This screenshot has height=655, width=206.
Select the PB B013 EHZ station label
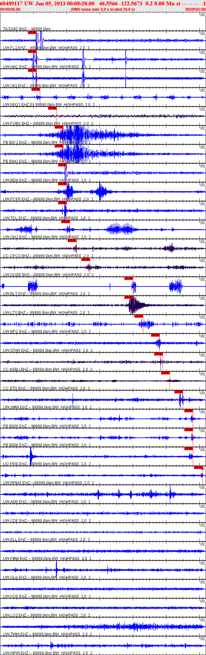coord(15,142)
